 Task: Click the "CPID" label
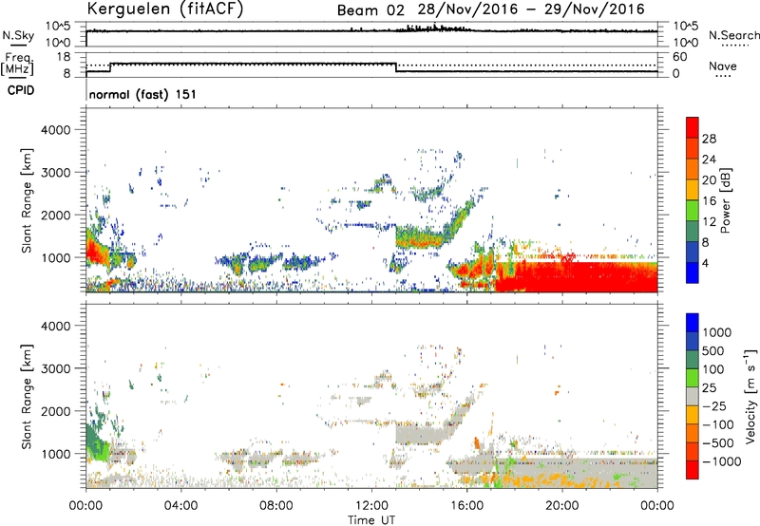(x=21, y=90)
